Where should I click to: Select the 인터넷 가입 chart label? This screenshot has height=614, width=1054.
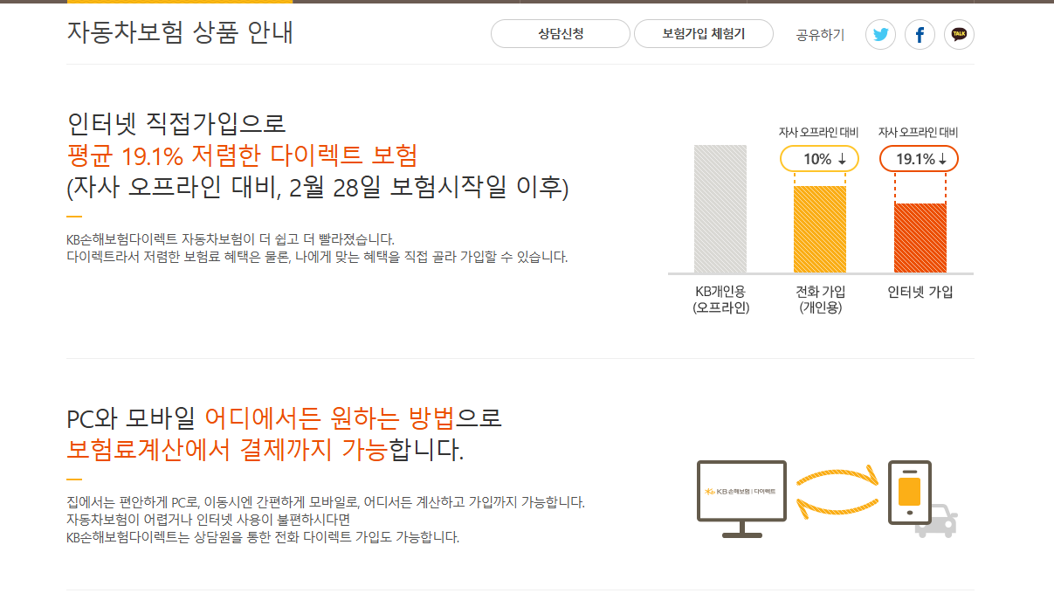point(920,292)
